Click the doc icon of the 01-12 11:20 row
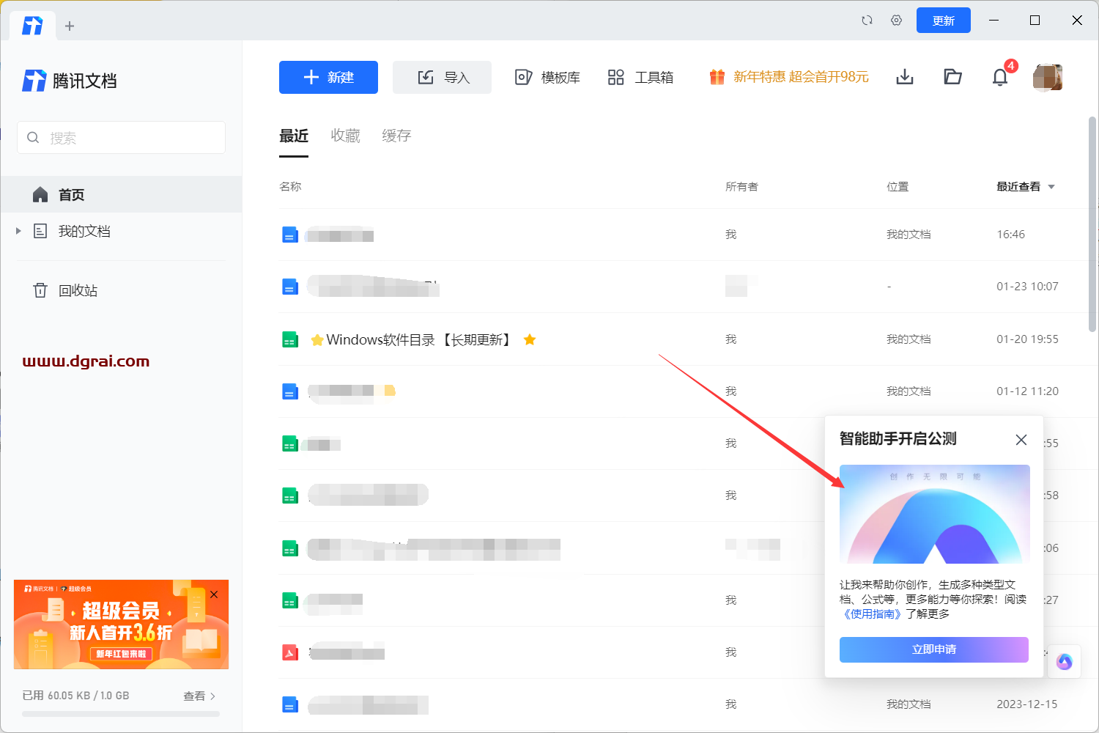This screenshot has width=1099, height=733. pos(290,391)
